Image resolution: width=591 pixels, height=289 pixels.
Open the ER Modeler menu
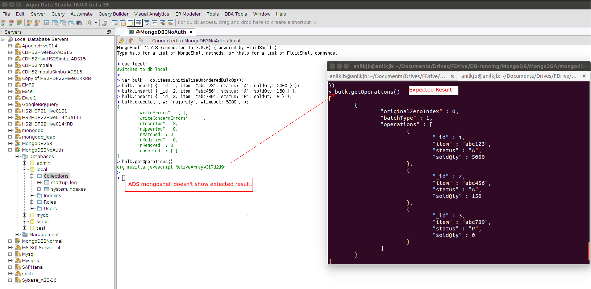click(x=188, y=14)
